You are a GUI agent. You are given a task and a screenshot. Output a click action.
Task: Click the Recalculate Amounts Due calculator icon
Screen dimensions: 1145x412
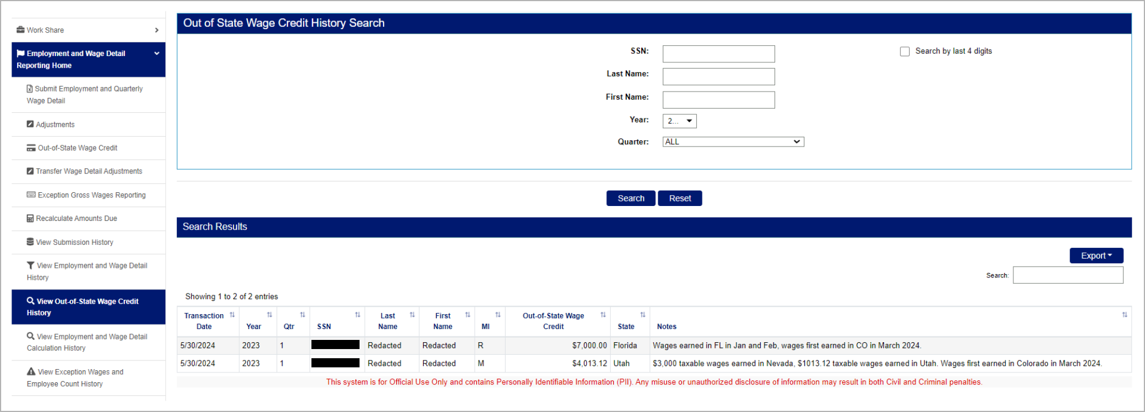[x=30, y=219]
